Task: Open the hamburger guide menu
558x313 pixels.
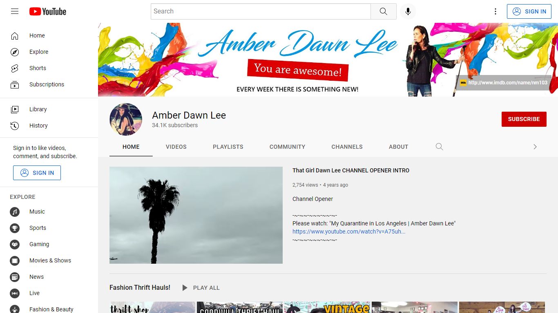Action: [x=15, y=11]
